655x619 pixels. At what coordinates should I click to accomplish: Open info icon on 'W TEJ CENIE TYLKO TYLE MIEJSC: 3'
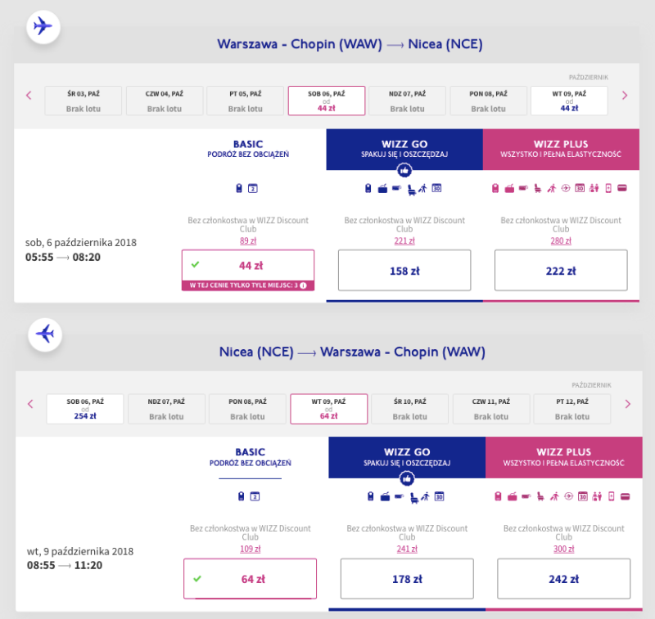tap(303, 285)
